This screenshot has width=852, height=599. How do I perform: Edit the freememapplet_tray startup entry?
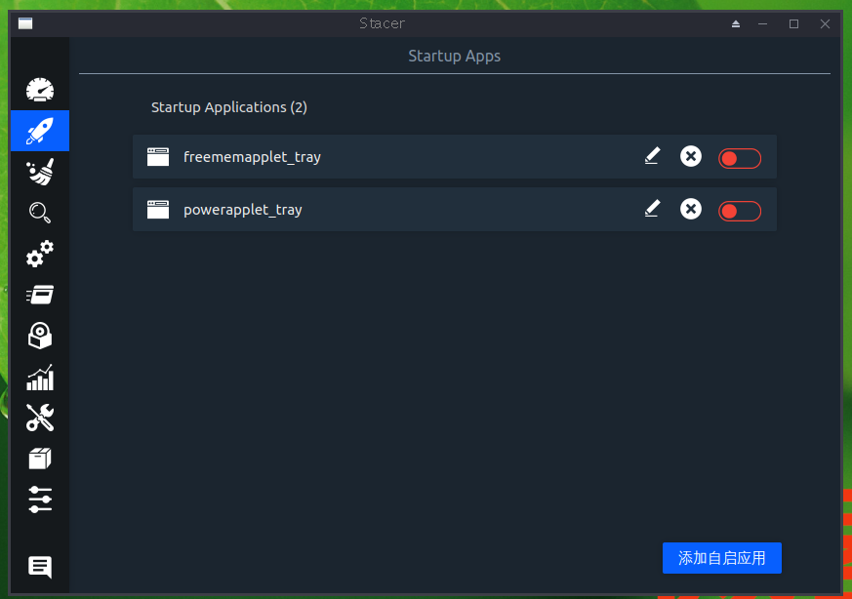pos(652,156)
